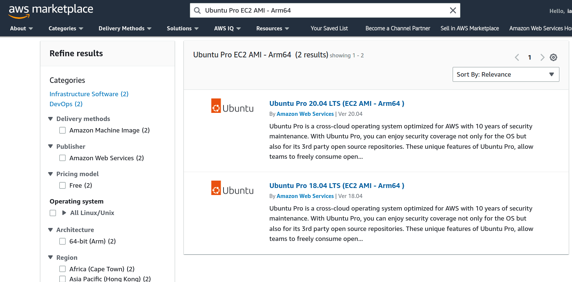Image resolution: width=572 pixels, height=282 pixels.
Task: Click the Operating system heading
Action: 76,201
